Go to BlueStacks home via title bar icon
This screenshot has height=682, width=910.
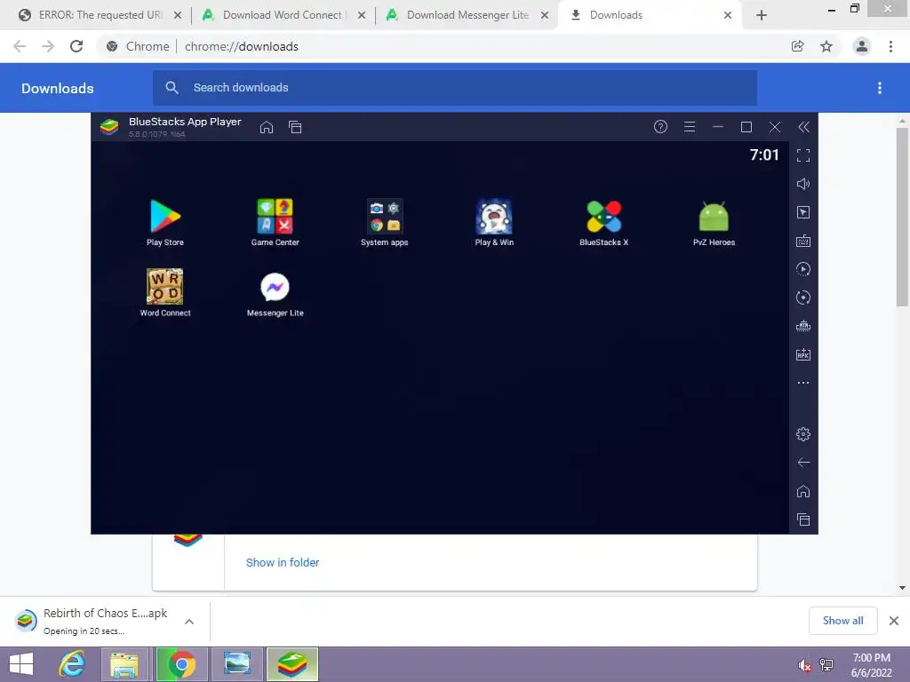[267, 127]
